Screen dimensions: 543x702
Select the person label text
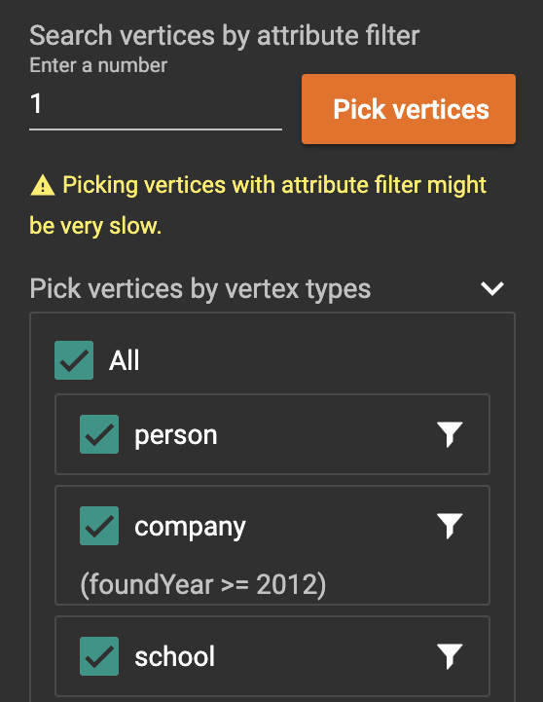tap(176, 435)
